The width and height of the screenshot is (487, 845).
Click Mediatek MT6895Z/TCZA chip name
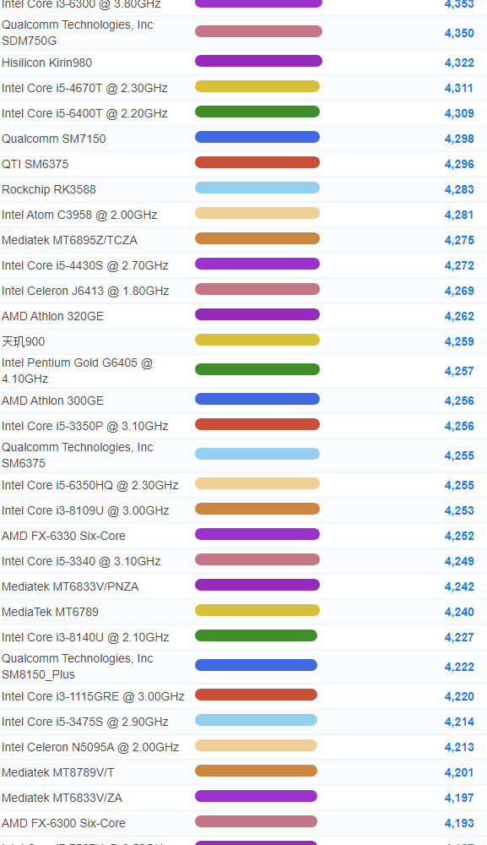click(69, 240)
